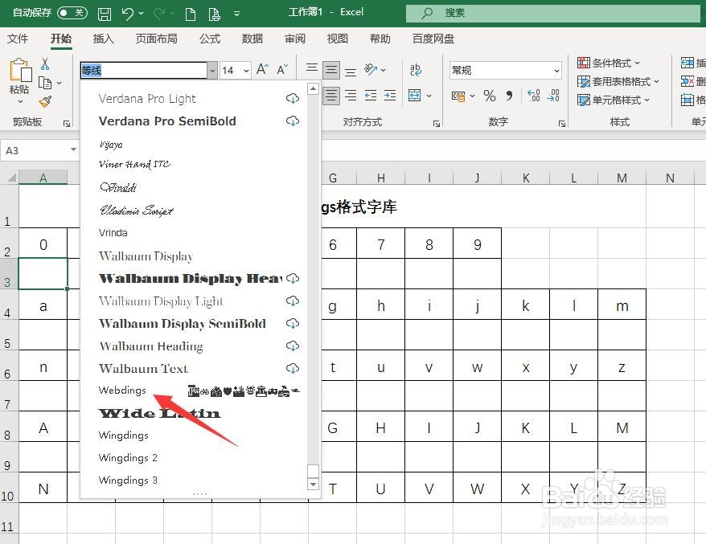The image size is (706, 544).
Task: Click Merge and Center icon
Action: coord(414,96)
